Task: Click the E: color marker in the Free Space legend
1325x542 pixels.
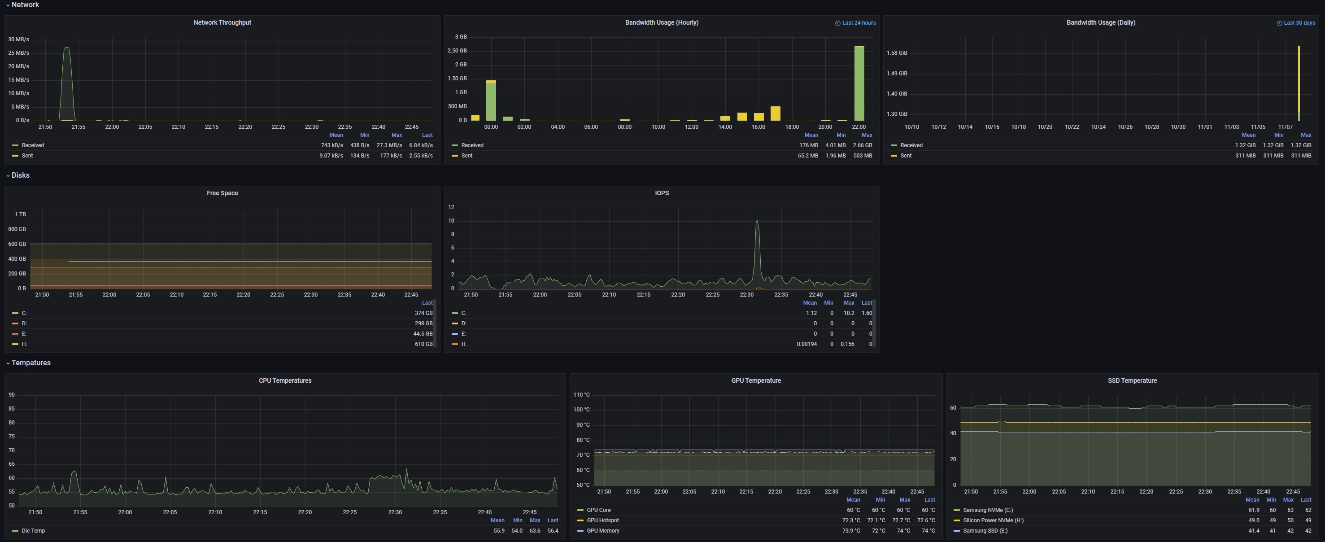Action: (x=15, y=333)
